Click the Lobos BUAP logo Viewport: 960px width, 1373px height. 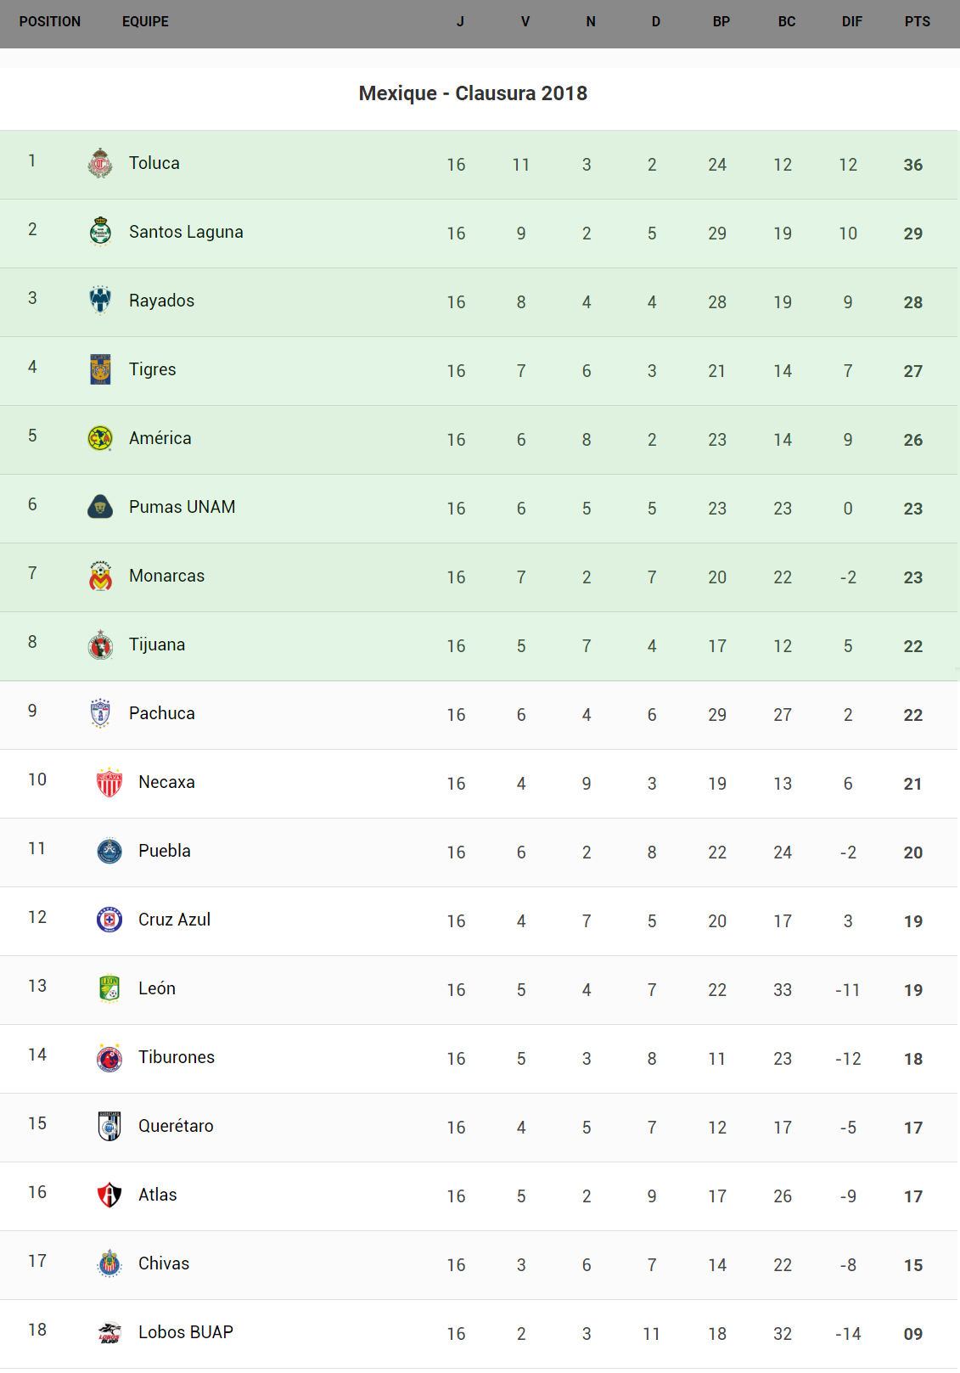tap(109, 1332)
